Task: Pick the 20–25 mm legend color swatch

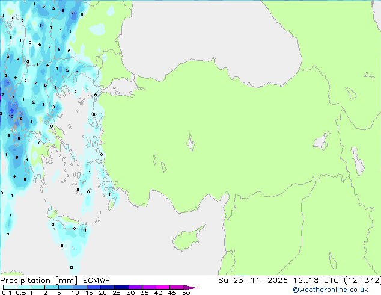Action: pyautogui.click(x=107, y=287)
